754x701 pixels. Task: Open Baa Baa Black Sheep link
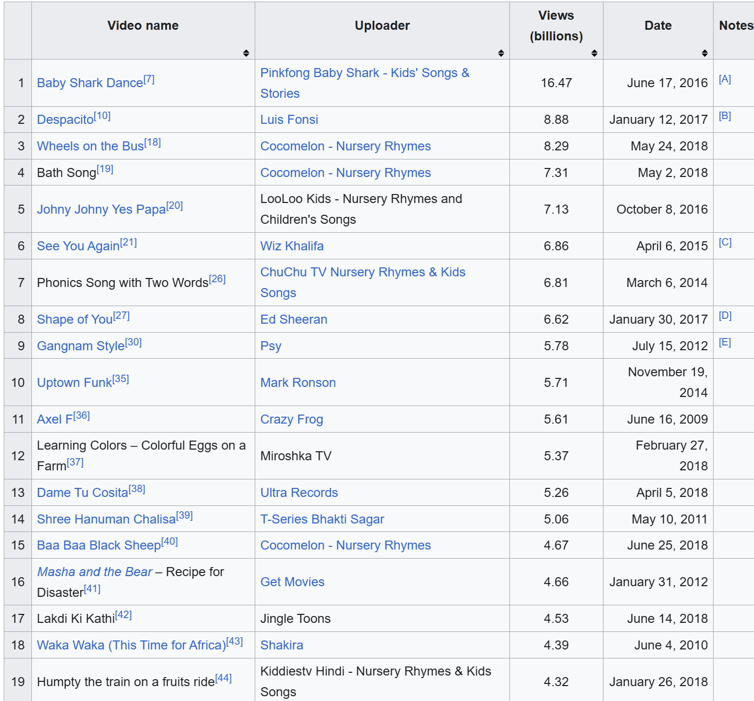point(99,545)
